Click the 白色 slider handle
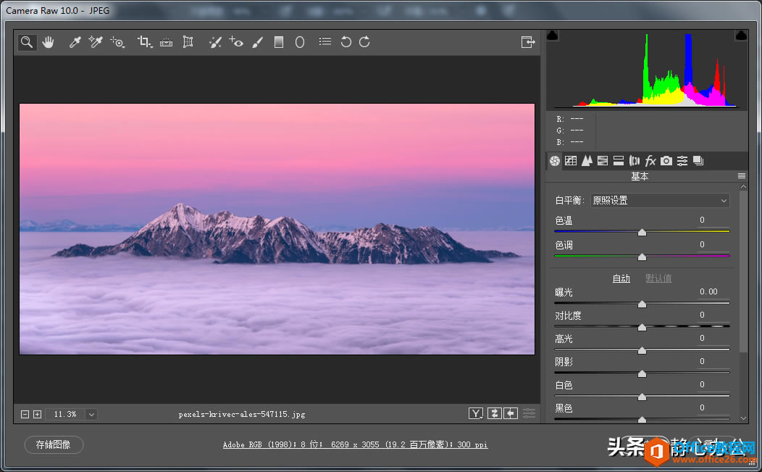 [642, 397]
